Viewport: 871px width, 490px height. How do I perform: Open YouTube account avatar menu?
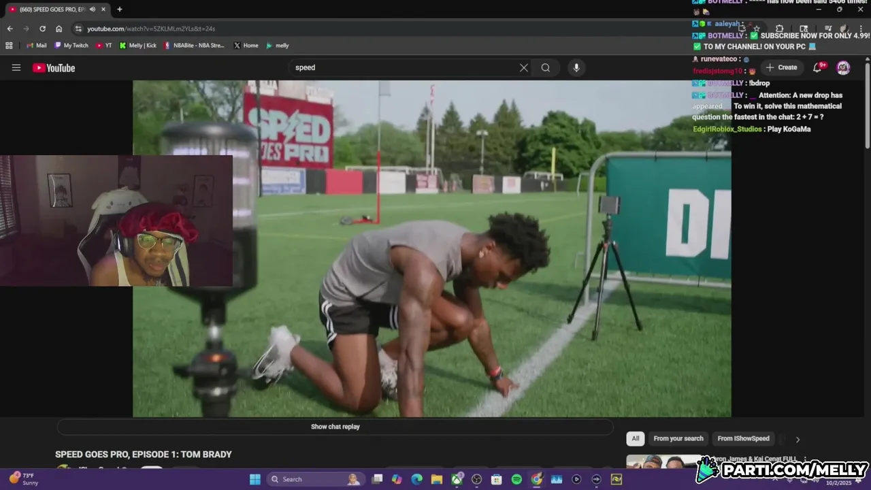coord(843,67)
